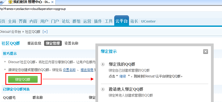Open the 群组 menu
The width and height of the screenshot is (222, 102).
point(76,21)
